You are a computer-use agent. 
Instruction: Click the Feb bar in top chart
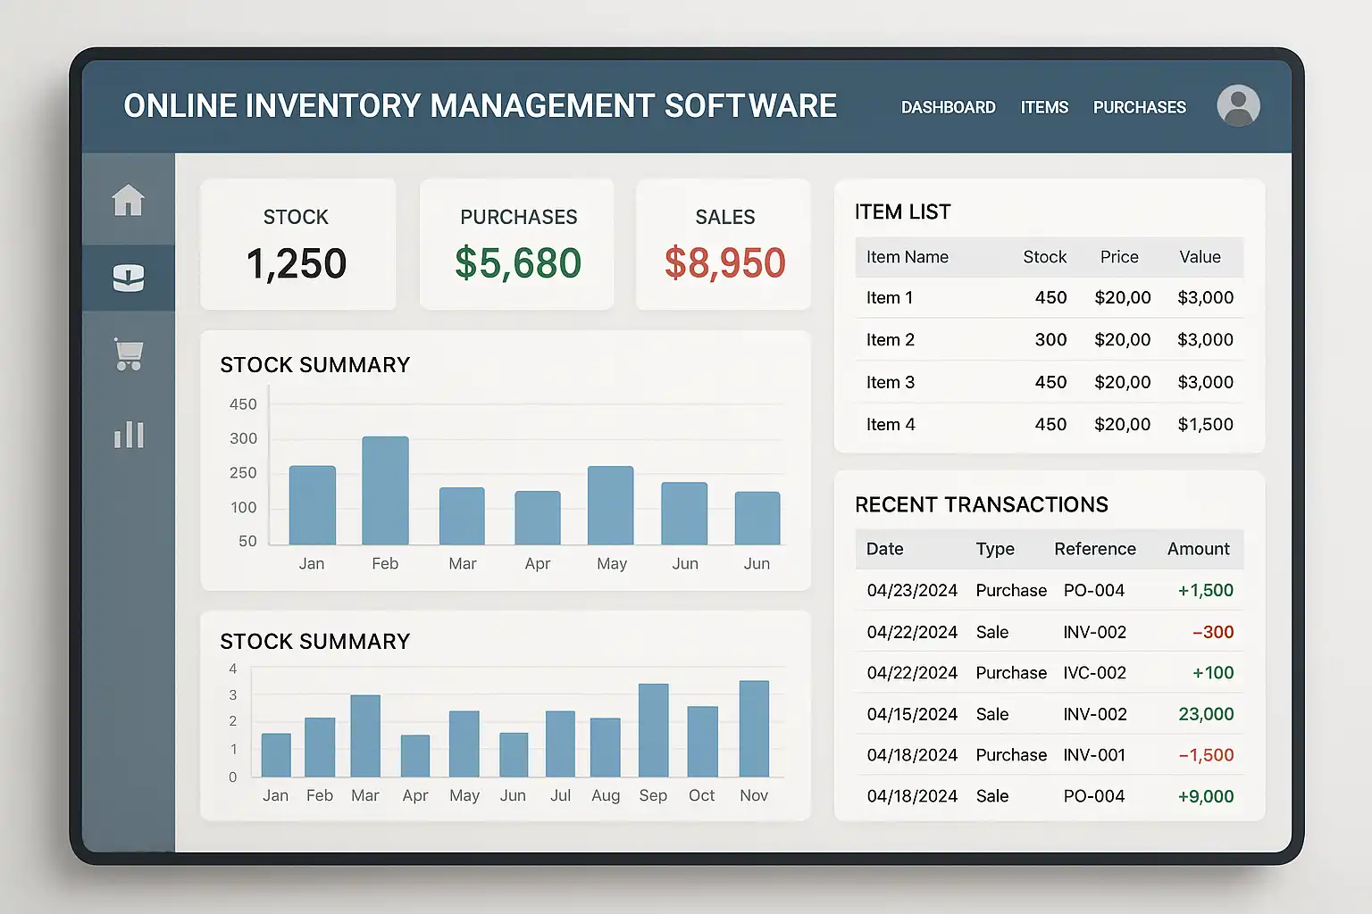tap(385, 490)
